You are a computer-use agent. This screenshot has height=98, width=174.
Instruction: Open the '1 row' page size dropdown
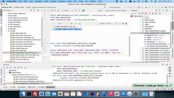60,24
